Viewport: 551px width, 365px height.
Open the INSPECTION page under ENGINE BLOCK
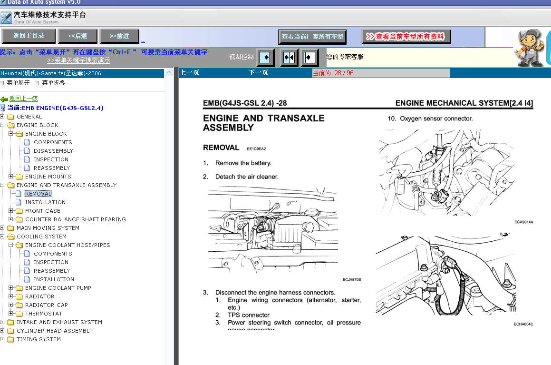(51, 159)
